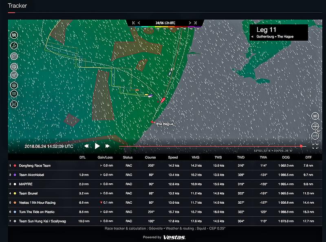
Task: Select Dongfeng Race Team row
Action: click(35, 166)
